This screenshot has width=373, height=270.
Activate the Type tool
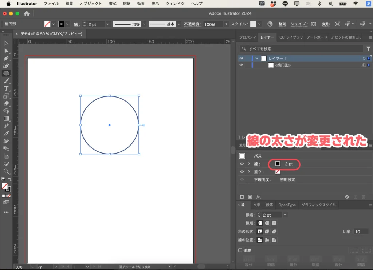[6, 88]
